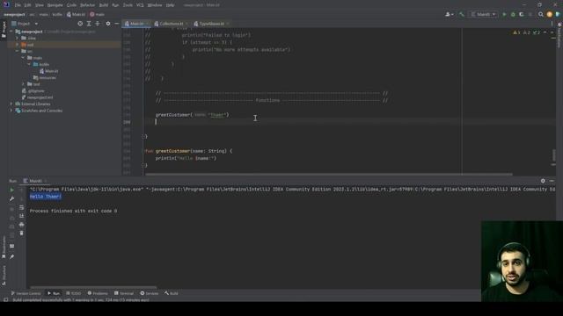Click Collapse All in Project panel

pos(98,24)
